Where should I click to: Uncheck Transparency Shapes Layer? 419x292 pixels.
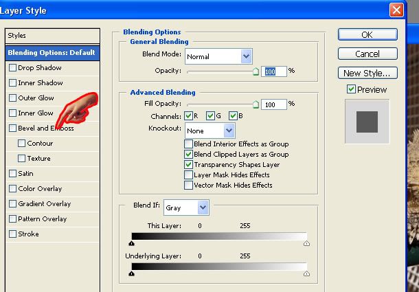tap(188, 164)
